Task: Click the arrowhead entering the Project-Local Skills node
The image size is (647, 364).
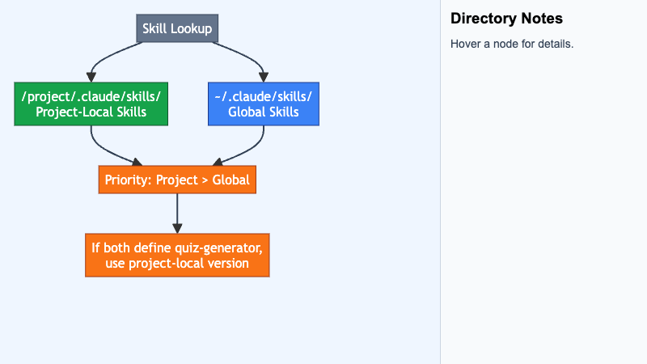Action: [x=91, y=77]
